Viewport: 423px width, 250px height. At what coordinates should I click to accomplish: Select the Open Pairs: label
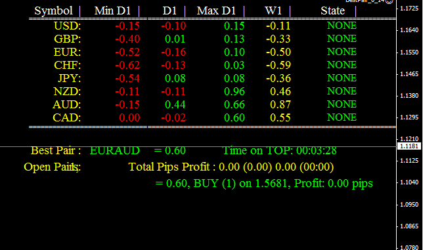53,167
